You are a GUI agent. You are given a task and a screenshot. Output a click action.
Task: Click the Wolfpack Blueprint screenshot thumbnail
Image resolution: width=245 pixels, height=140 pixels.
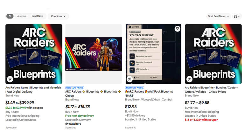point(153,52)
